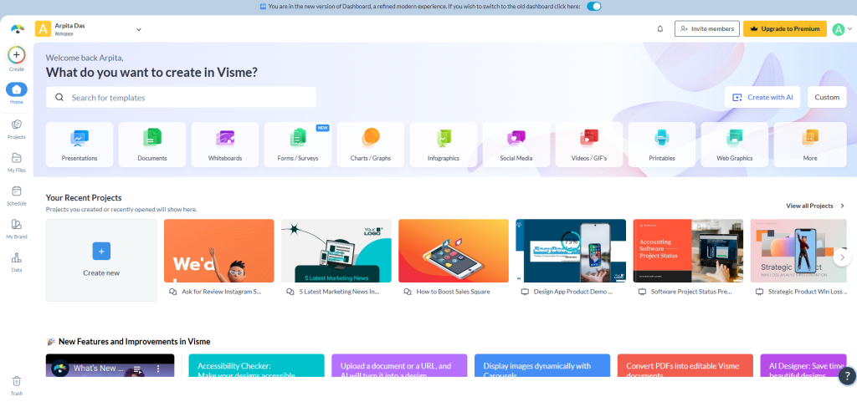Select the Printables category
Screen dimensions: 857x402
(x=662, y=145)
